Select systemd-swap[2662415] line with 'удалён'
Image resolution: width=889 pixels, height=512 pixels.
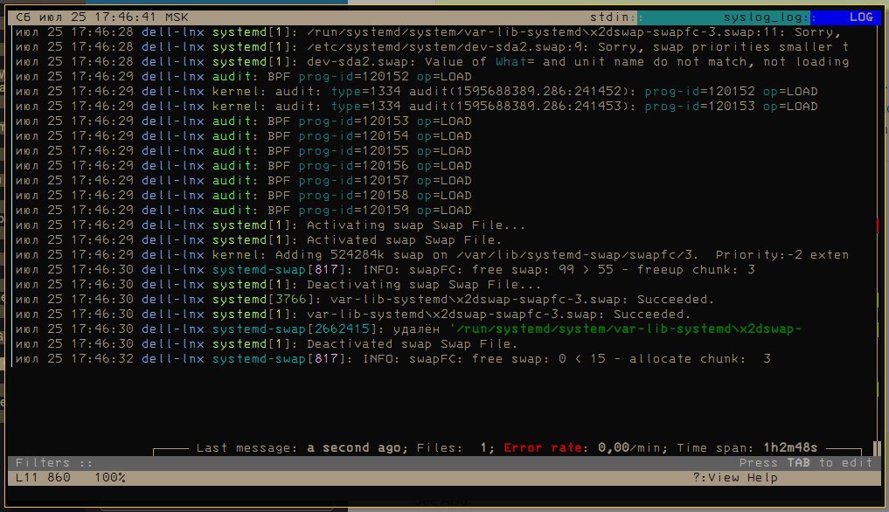pyautogui.click(x=408, y=329)
